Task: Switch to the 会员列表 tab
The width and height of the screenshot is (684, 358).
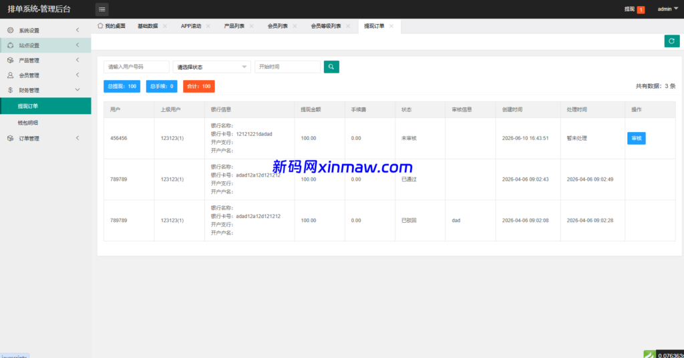Action: [277, 26]
